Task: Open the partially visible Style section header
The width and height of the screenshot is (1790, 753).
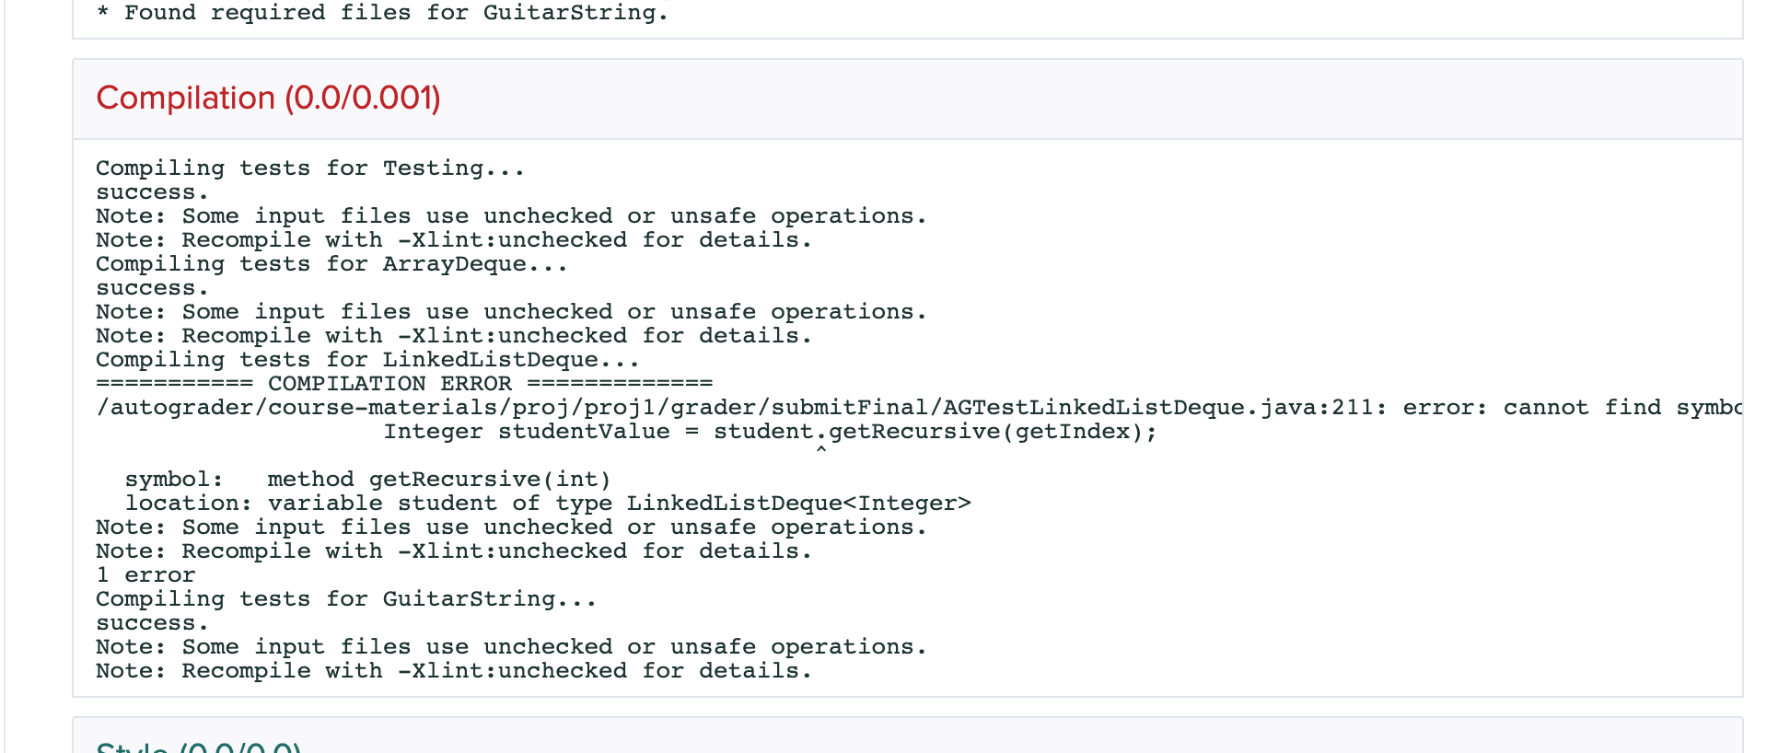Action: pyautogui.click(x=198, y=746)
